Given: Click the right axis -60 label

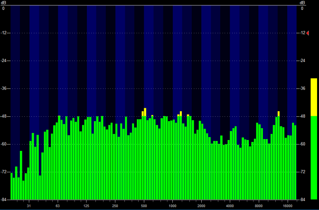Looking at the screenshot, I should (x=302, y=144).
